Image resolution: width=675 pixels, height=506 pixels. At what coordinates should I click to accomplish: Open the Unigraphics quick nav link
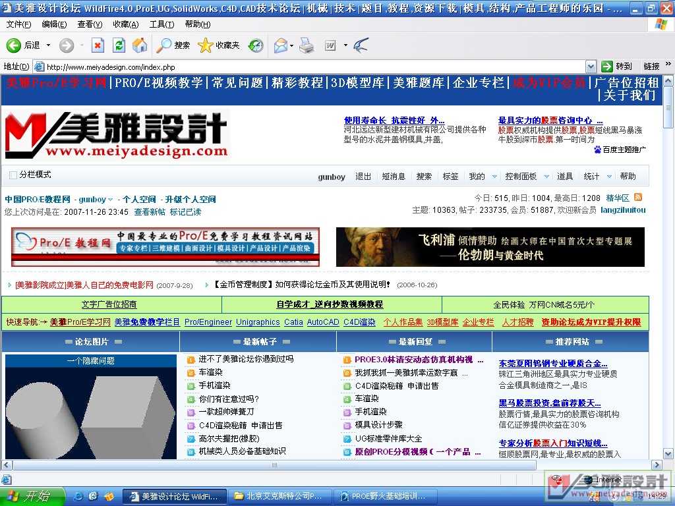pos(258,322)
